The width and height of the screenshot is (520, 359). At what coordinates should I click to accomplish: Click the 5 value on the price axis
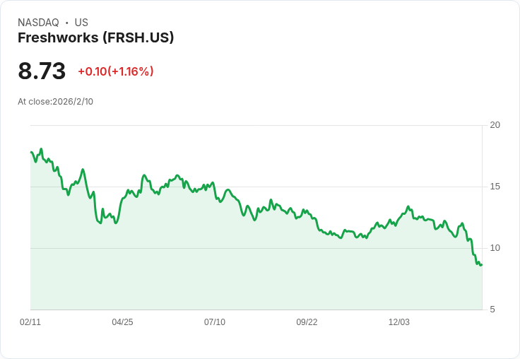pos(492,310)
